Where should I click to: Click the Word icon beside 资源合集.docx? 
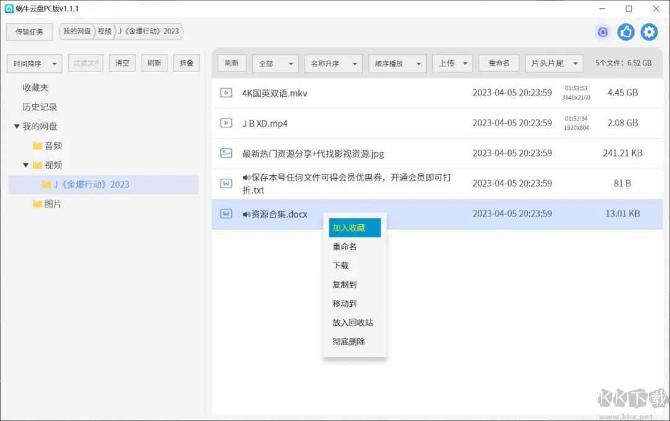pyautogui.click(x=226, y=214)
